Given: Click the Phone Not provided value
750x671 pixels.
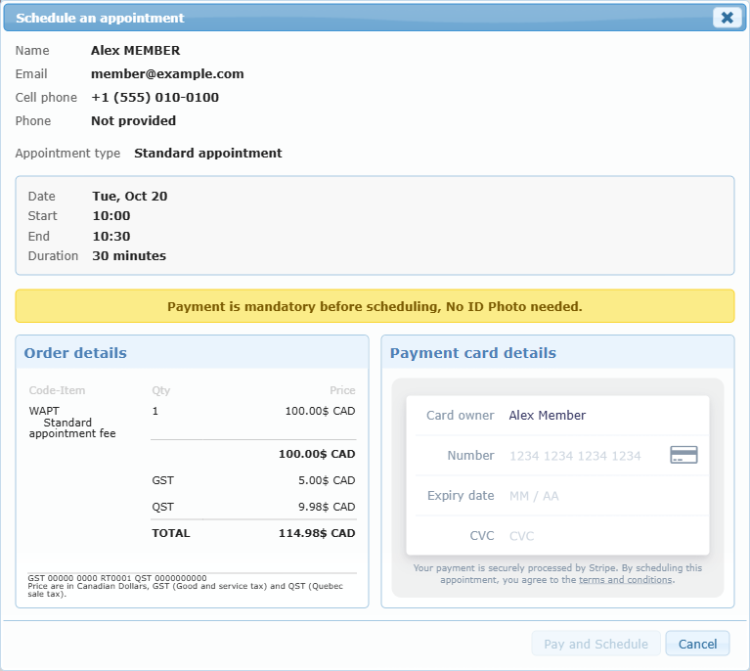Looking at the screenshot, I should click(133, 120).
